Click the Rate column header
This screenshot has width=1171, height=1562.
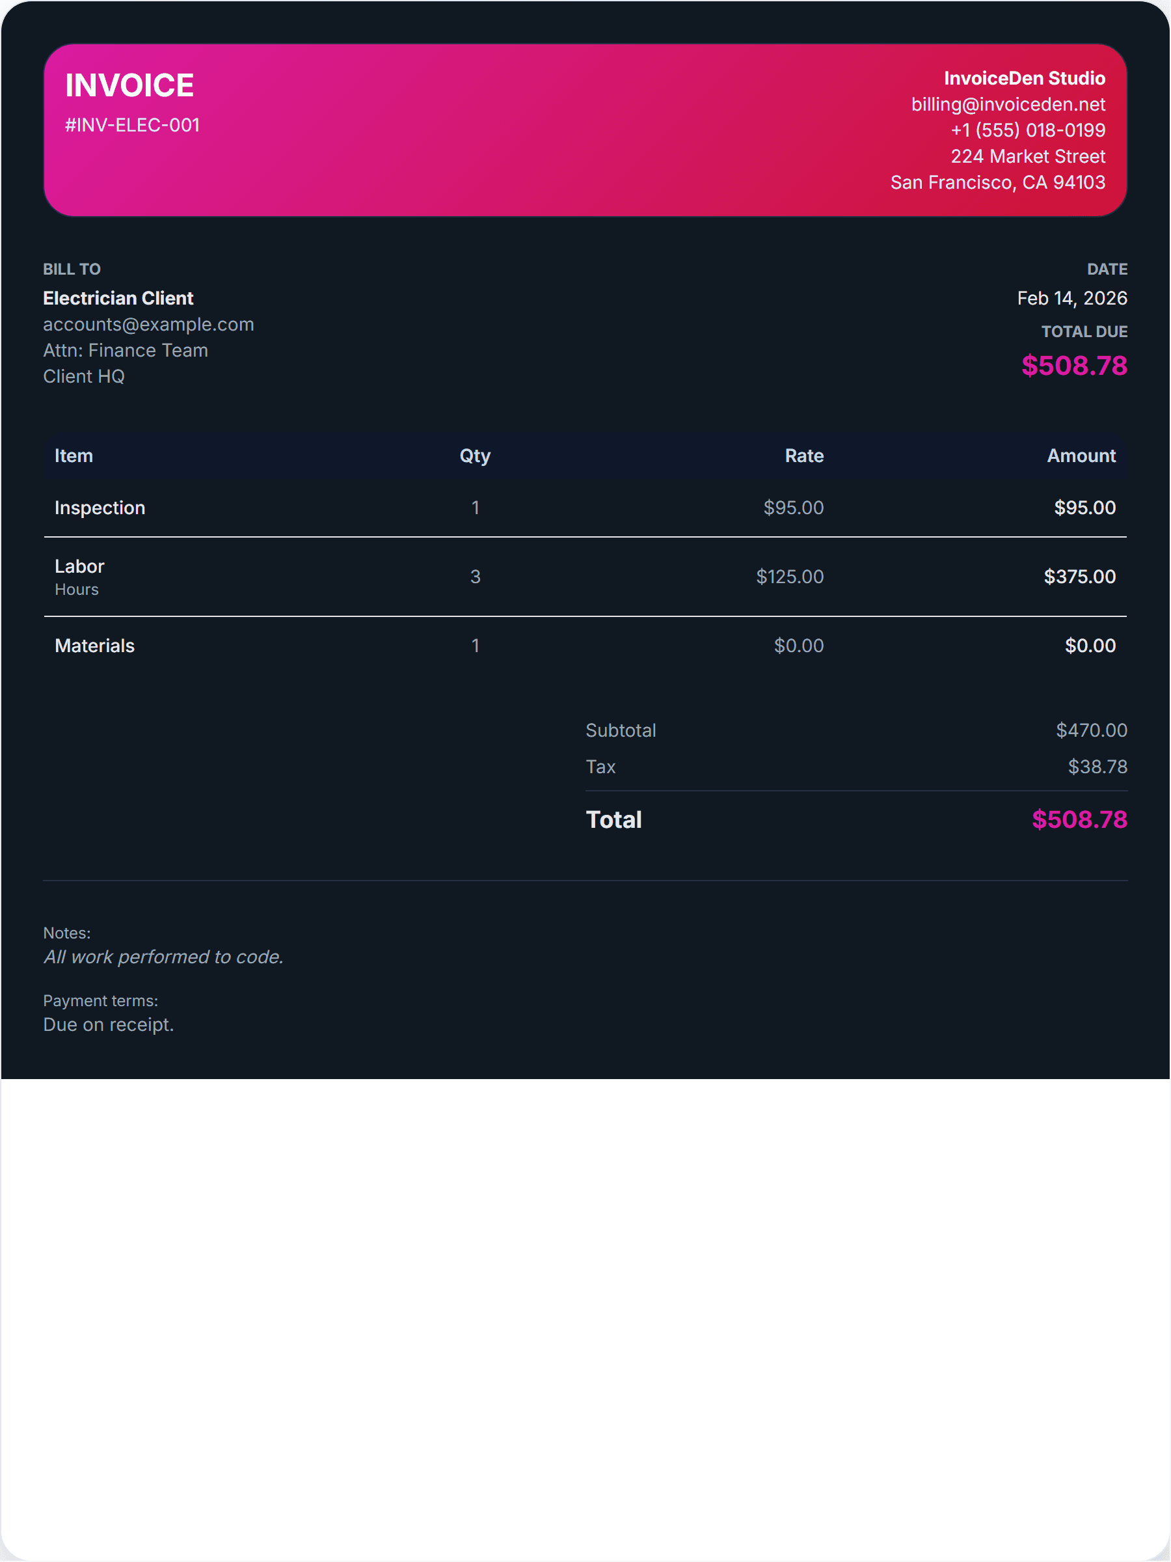pos(804,456)
